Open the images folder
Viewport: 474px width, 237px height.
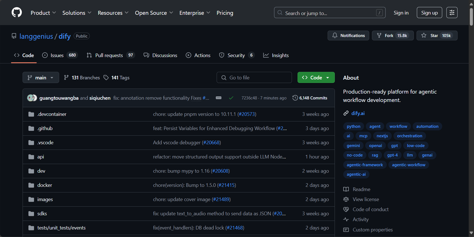(45, 199)
